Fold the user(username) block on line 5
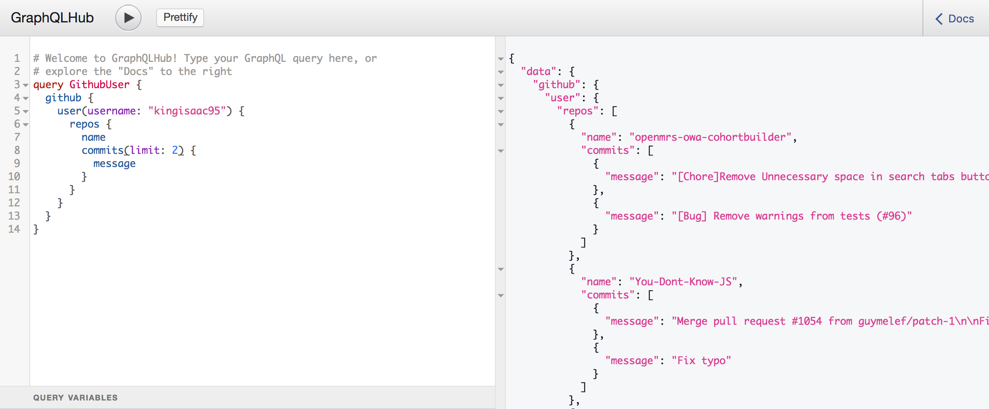The image size is (989, 409). 26,111
